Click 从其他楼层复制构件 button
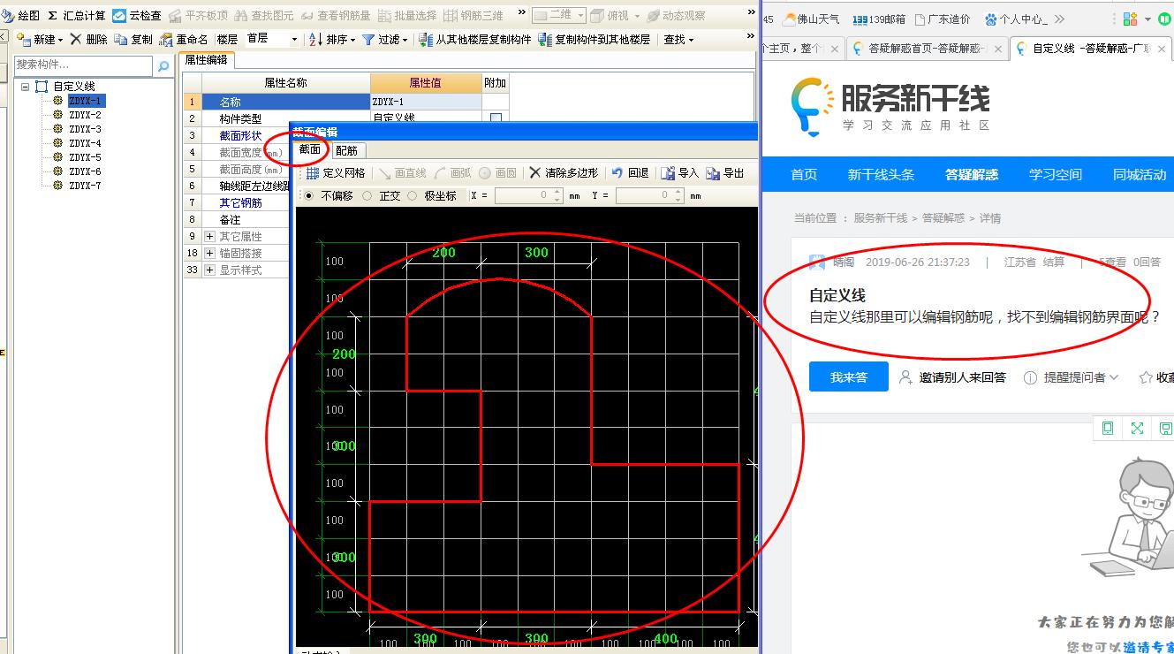Image resolution: width=1174 pixels, height=654 pixels. coord(474,39)
